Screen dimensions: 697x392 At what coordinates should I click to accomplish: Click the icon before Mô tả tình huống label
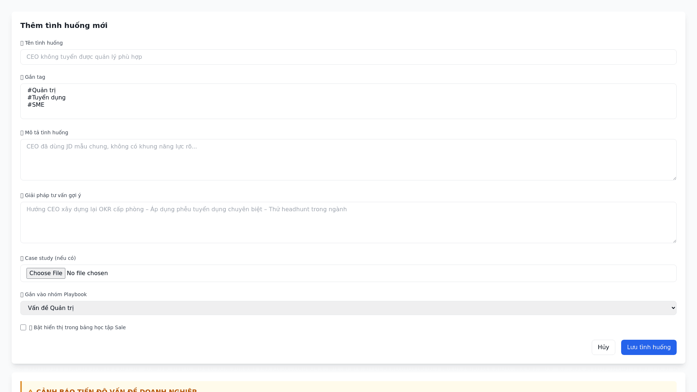(22, 133)
